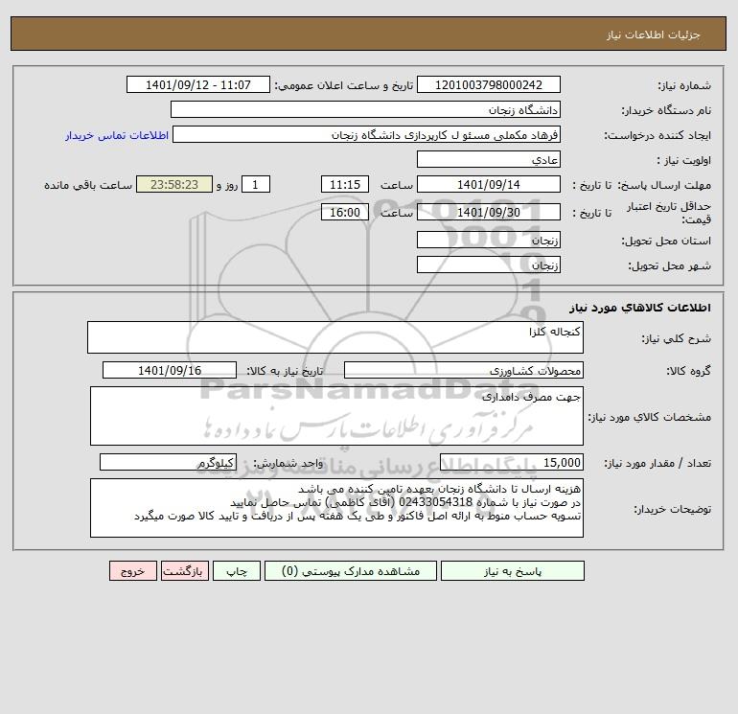Screen dimensions: 738x714
Task: Click the label شرح کلی نیاز
Action: click(677, 338)
